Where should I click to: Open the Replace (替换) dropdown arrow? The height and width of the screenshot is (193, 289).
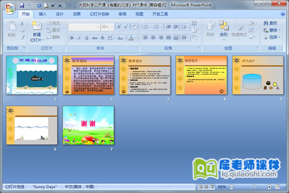tap(279, 30)
